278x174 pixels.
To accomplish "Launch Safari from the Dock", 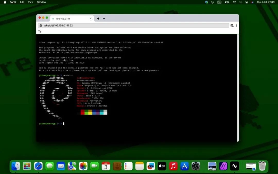I will (38, 166).
